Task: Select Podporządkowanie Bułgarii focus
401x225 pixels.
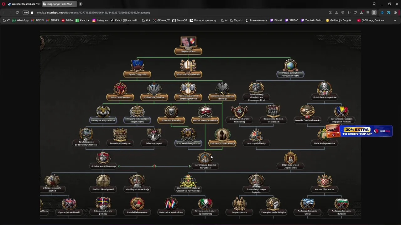Action: [341, 207]
